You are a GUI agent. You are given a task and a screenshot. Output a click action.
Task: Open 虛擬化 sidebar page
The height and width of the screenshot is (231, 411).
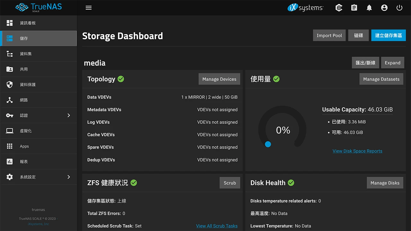click(x=26, y=131)
